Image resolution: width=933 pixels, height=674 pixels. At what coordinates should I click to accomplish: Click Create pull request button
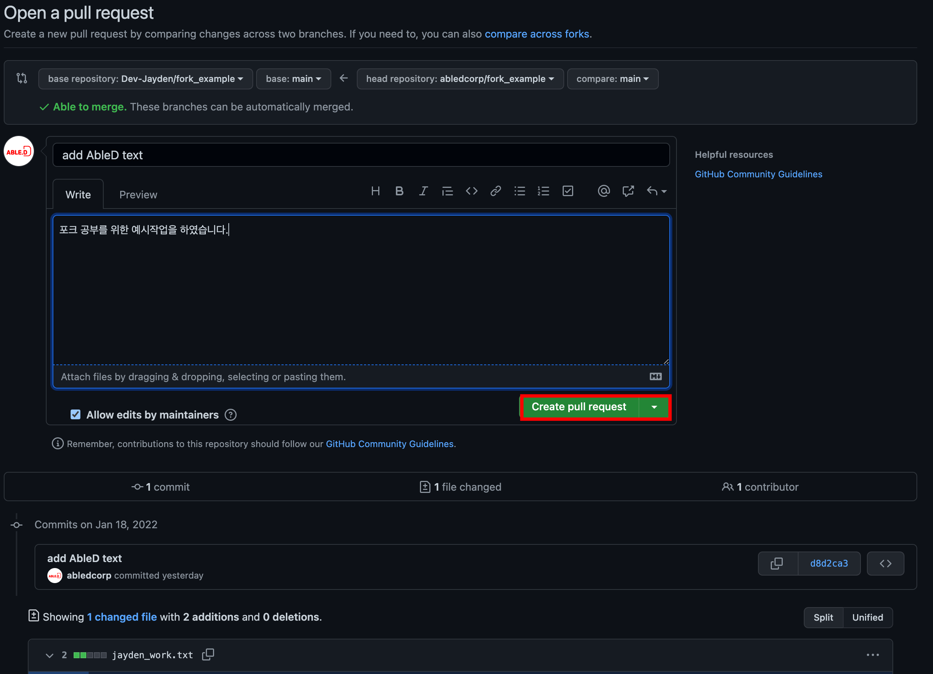[579, 407]
